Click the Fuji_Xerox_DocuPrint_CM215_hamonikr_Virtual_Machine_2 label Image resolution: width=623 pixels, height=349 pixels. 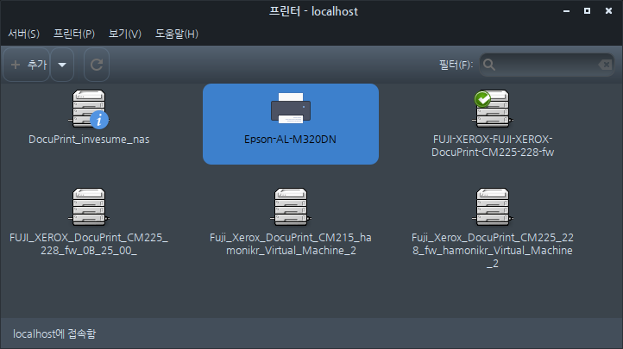(x=291, y=244)
